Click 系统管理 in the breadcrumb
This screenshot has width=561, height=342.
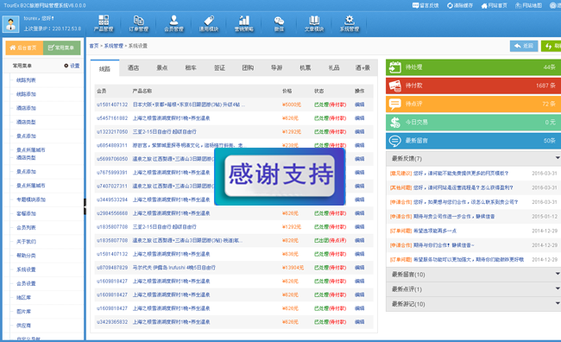(113, 46)
